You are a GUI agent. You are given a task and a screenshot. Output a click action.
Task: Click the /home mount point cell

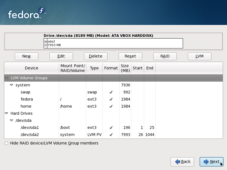click(66, 106)
